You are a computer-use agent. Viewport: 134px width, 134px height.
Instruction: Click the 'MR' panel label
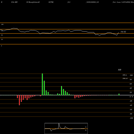(120, 70)
